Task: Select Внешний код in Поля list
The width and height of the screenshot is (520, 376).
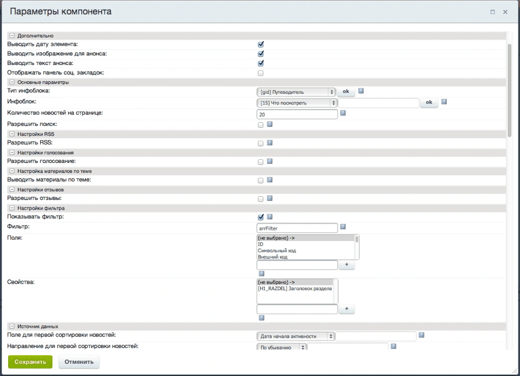Action: click(x=306, y=257)
